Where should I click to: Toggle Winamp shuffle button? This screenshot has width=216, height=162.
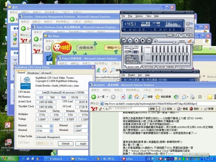coord(188,29)
